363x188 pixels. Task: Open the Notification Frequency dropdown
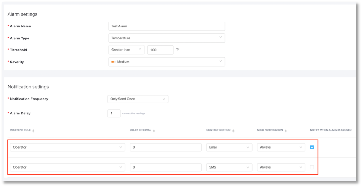pyautogui.click(x=138, y=99)
